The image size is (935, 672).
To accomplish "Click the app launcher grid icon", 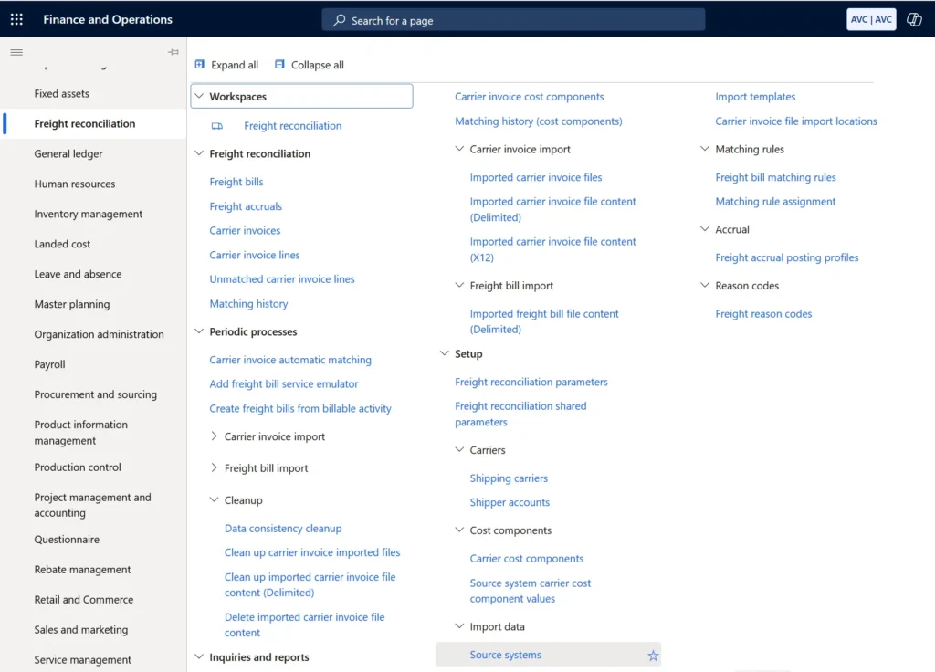I will coord(16,18).
